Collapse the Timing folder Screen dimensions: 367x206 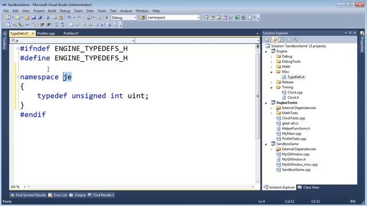click(x=271, y=88)
